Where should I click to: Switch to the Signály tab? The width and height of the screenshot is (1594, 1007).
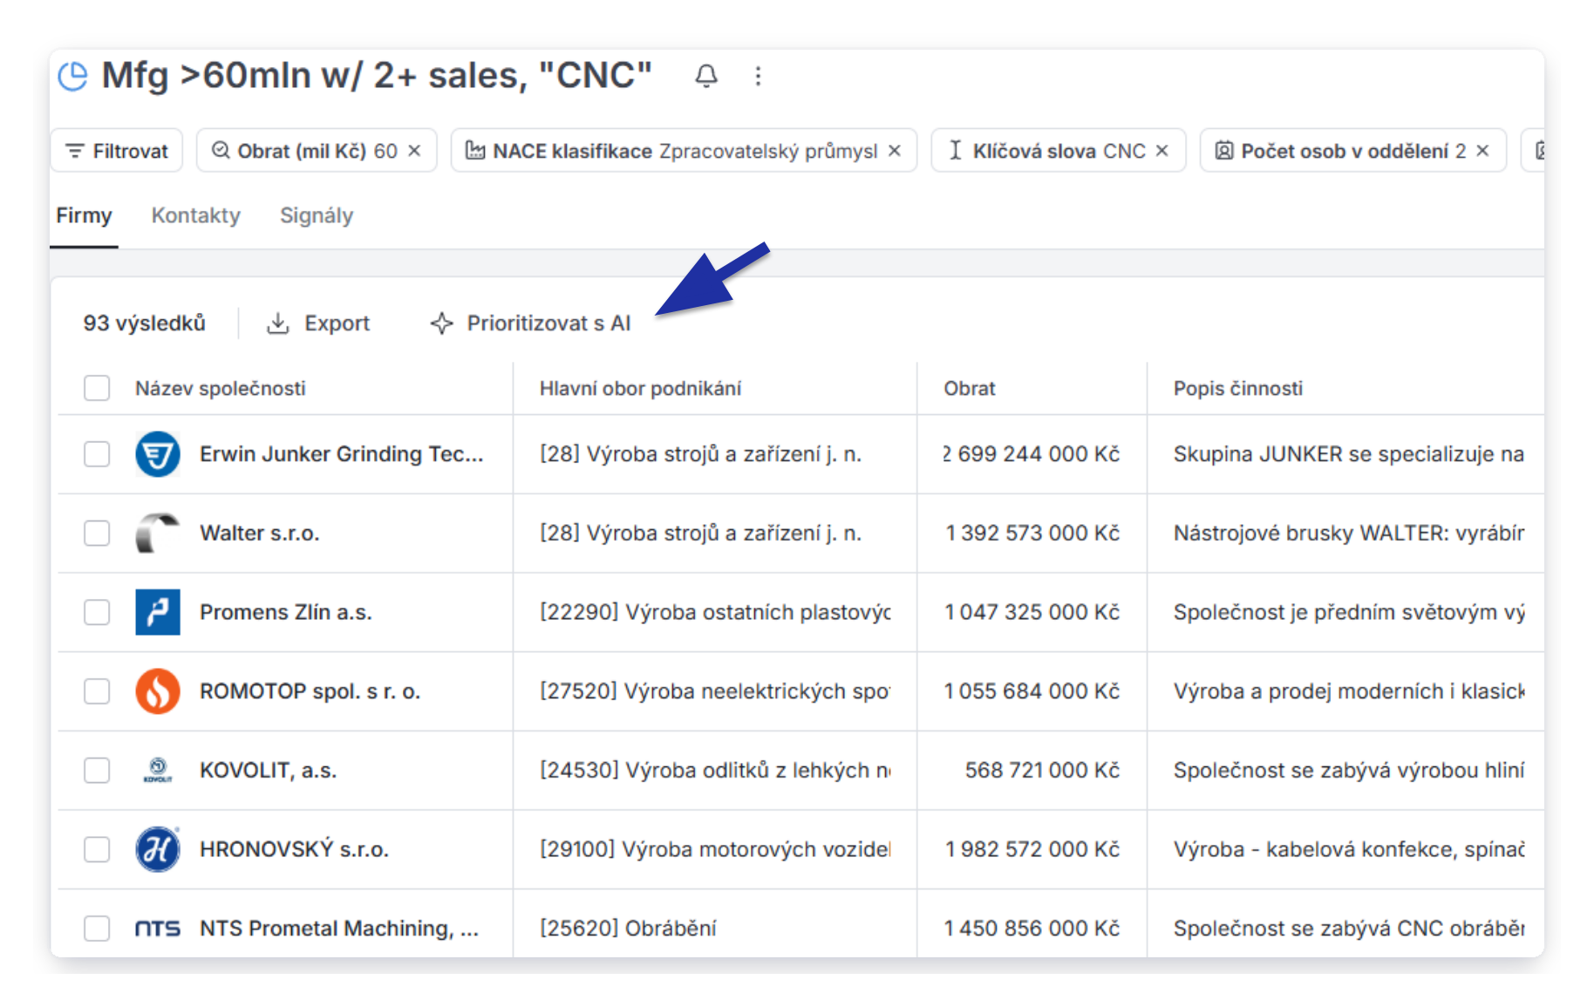[x=317, y=215]
